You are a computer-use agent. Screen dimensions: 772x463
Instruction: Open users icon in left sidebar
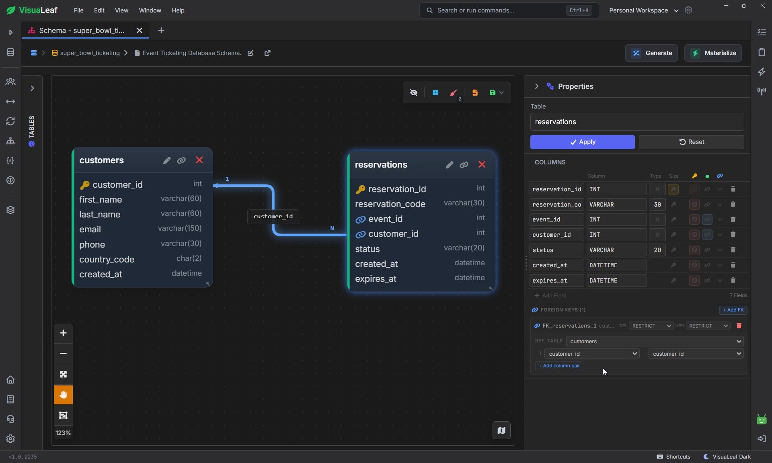pos(10,82)
